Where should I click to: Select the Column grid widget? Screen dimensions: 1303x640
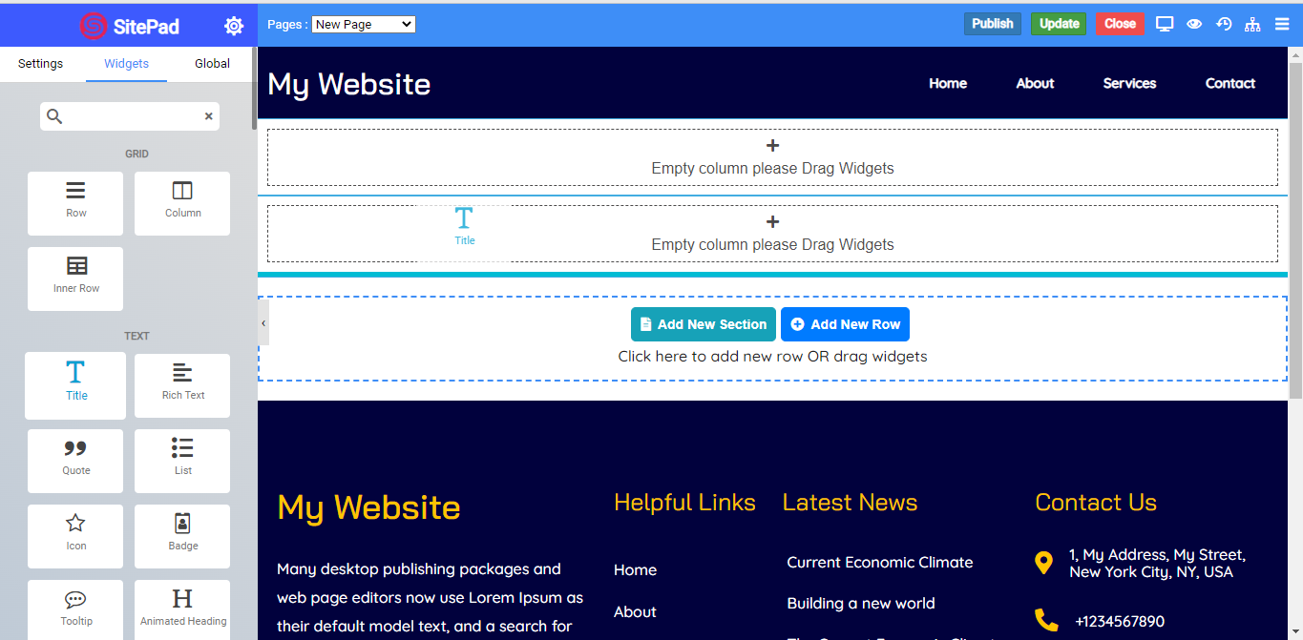(182, 202)
